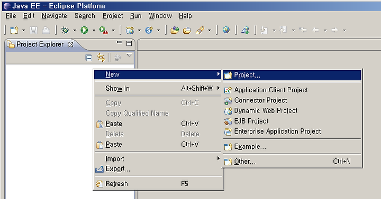Minimize the Project Explorer view
Image resolution: width=381 pixels, height=199 pixels.
(x=120, y=42)
